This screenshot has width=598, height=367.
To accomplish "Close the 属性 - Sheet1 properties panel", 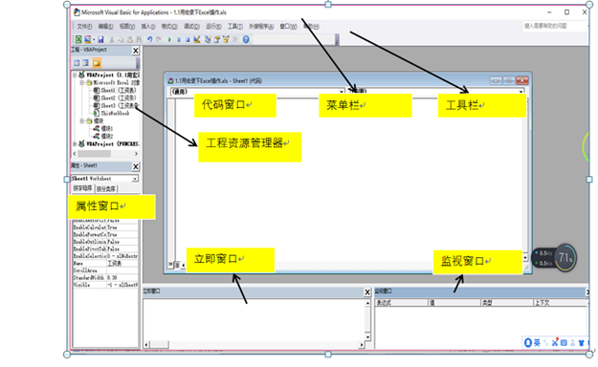I will (x=136, y=166).
